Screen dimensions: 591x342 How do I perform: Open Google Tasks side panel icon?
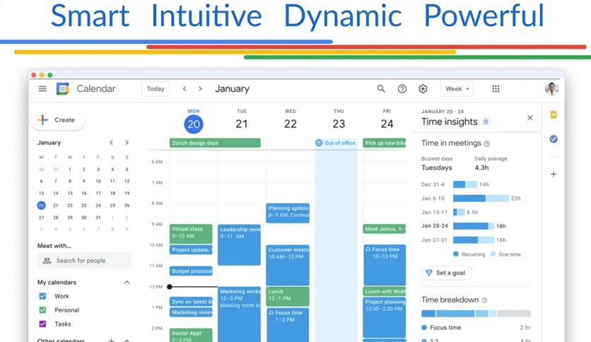tap(554, 139)
